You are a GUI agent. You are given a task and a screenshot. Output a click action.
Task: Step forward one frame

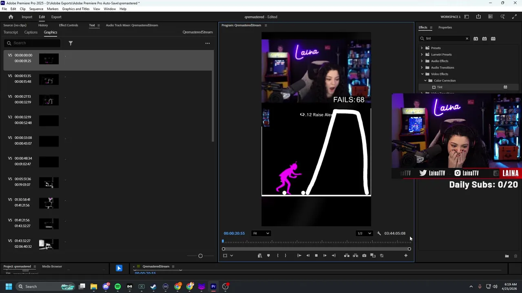tap(325, 256)
